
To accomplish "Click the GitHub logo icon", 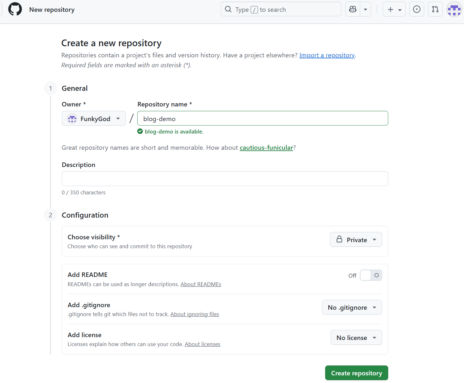I will click(15, 9).
